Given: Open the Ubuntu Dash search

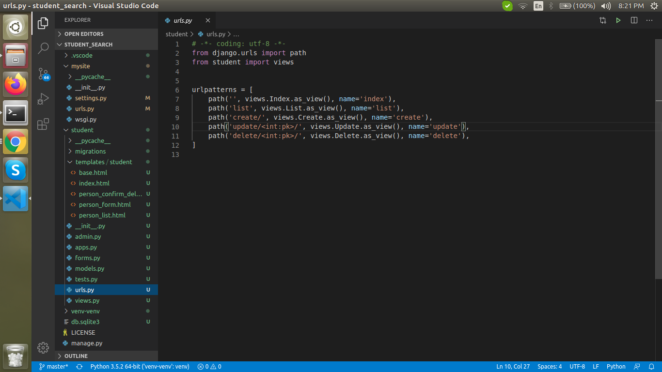Looking at the screenshot, I should click(x=16, y=27).
